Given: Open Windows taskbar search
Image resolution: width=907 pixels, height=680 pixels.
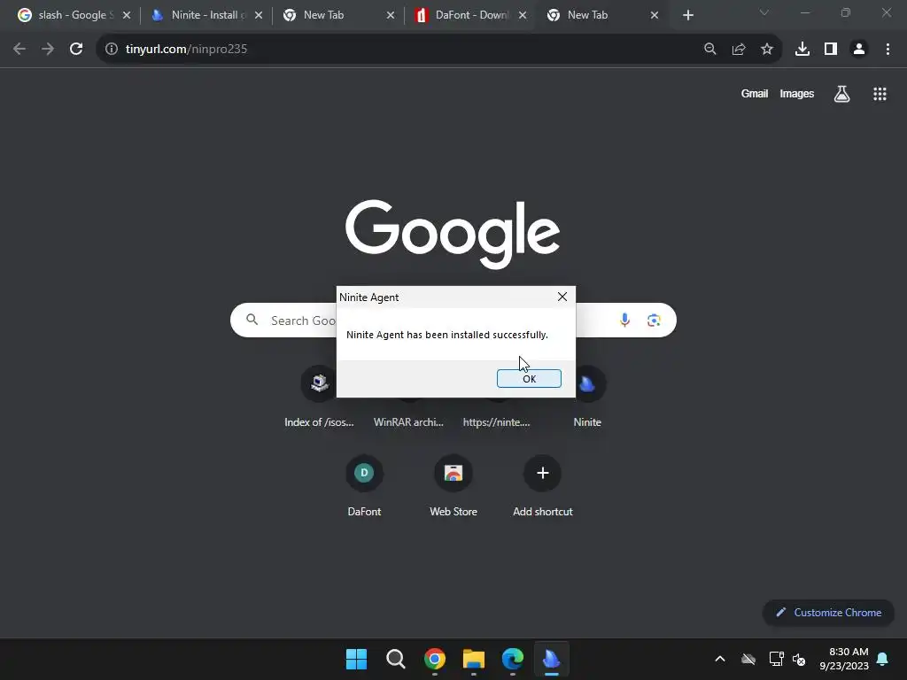Looking at the screenshot, I should pos(396,659).
